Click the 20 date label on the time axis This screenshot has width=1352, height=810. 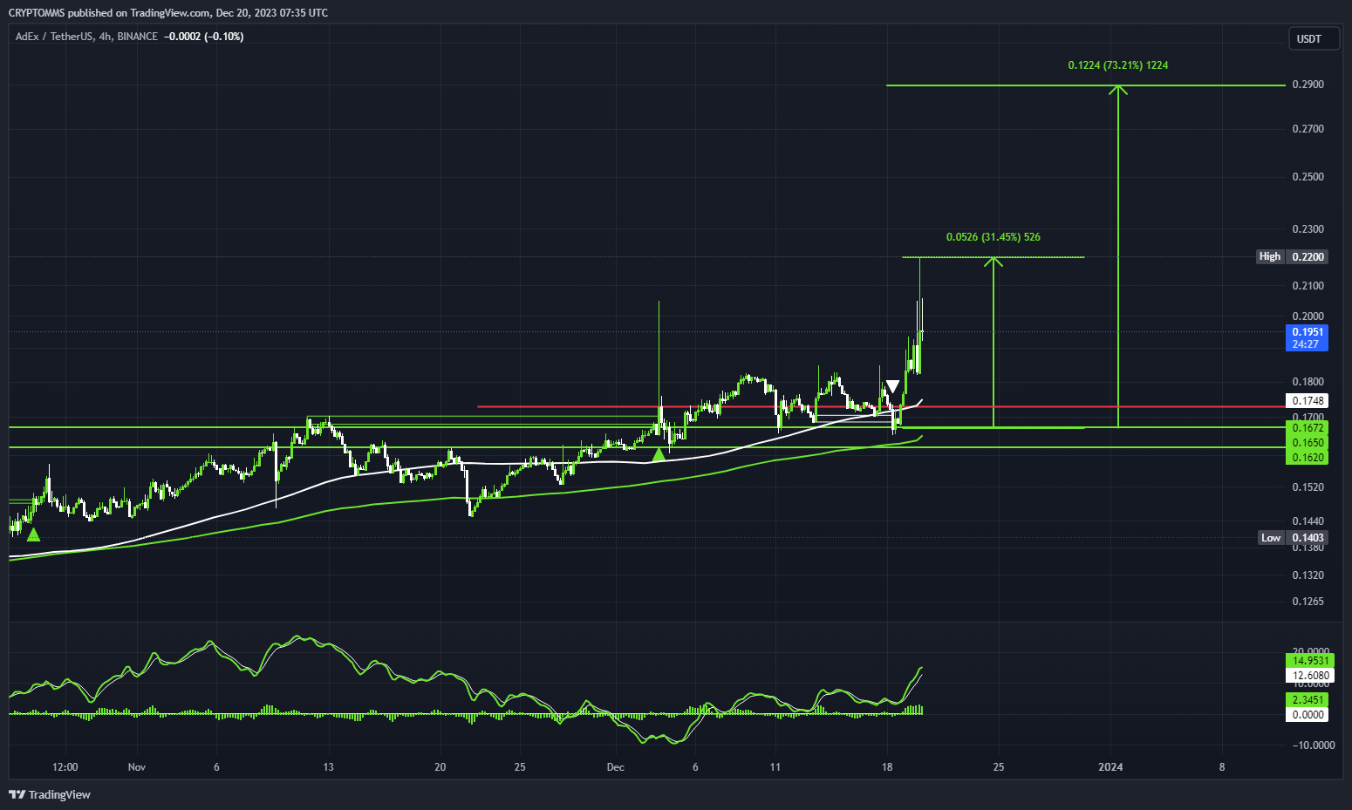click(440, 767)
